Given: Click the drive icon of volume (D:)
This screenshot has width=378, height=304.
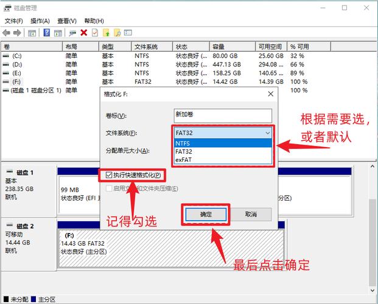Looking at the screenshot, I should (6, 64).
